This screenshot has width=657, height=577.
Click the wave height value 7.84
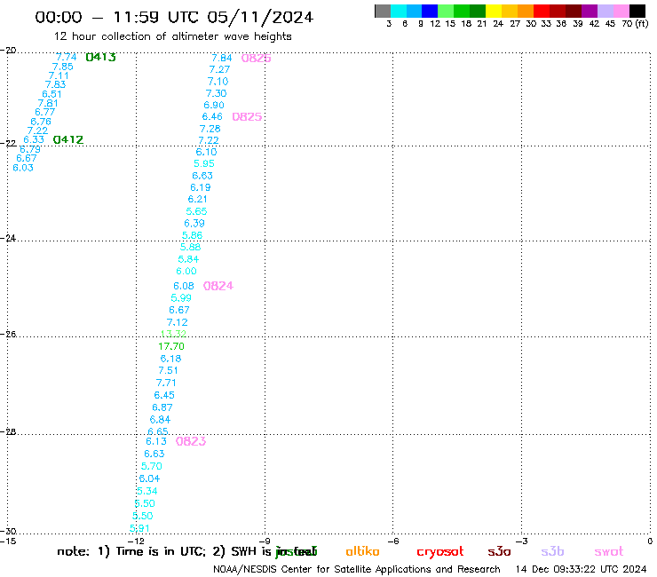[x=222, y=58]
